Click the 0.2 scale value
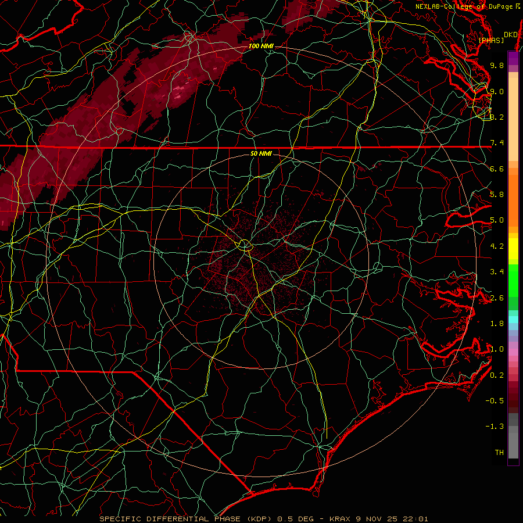The width and height of the screenshot is (523, 523). [x=497, y=375]
